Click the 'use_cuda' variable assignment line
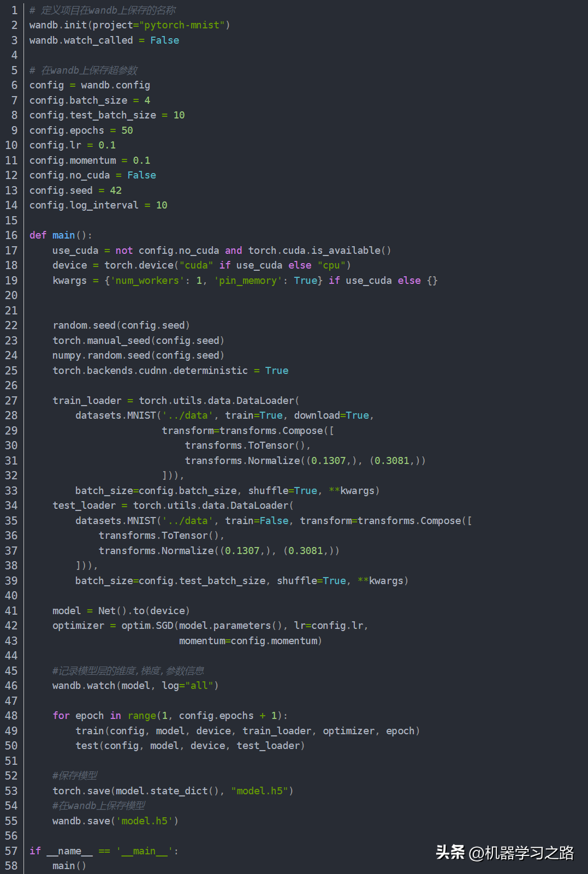 [222, 251]
